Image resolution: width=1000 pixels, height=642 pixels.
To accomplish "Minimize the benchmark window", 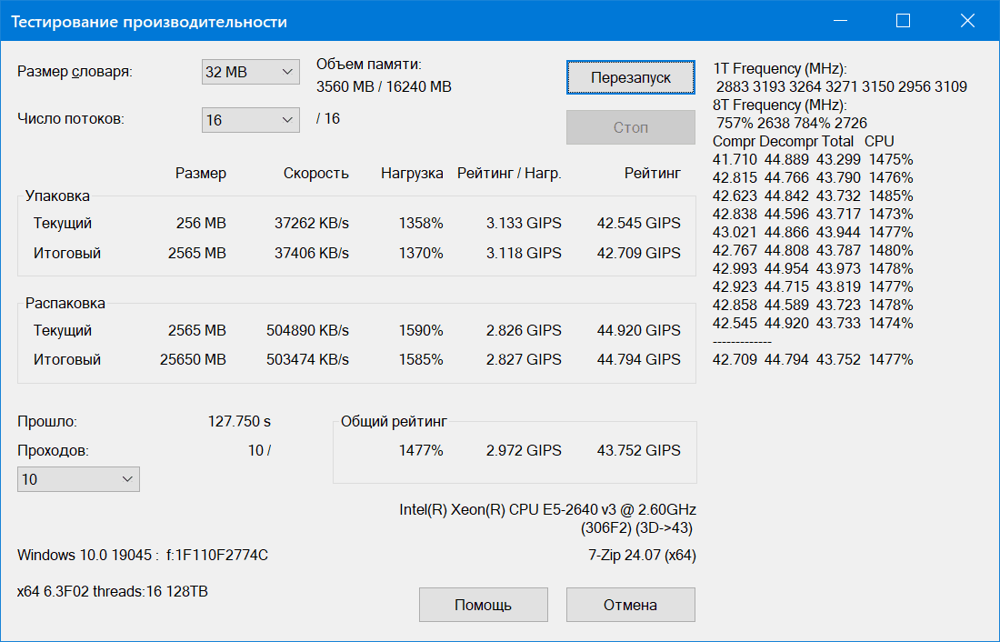I will pos(841,21).
